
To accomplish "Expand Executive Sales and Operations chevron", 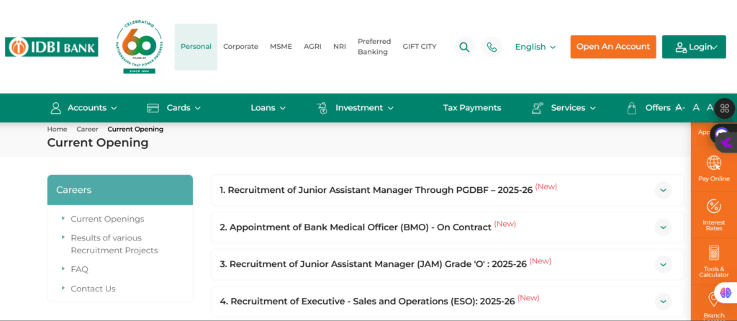I will click(x=663, y=302).
